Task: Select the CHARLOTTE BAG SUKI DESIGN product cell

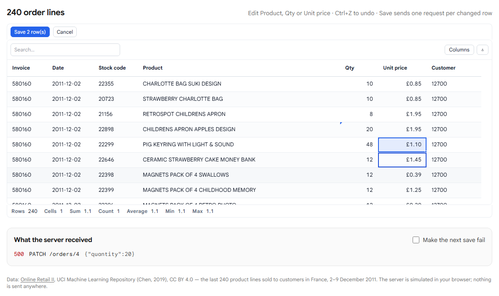Action: click(x=240, y=84)
